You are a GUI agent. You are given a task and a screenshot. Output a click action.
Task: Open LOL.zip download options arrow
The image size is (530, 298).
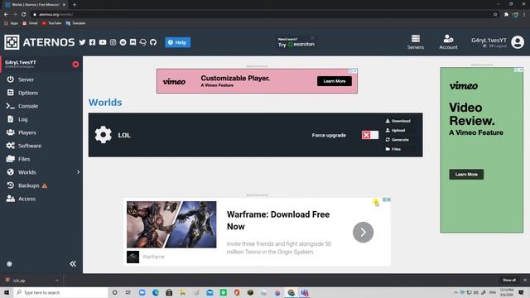pos(57,281)
